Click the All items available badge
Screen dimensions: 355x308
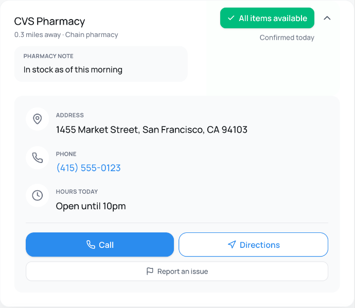267,18
